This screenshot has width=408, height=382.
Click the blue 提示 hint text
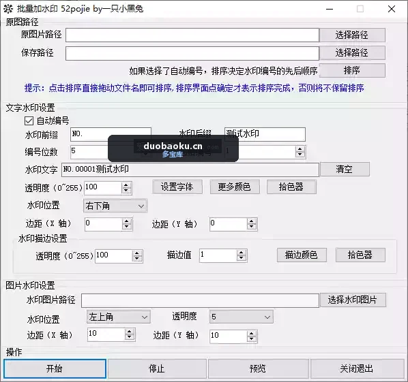(194, 88)
